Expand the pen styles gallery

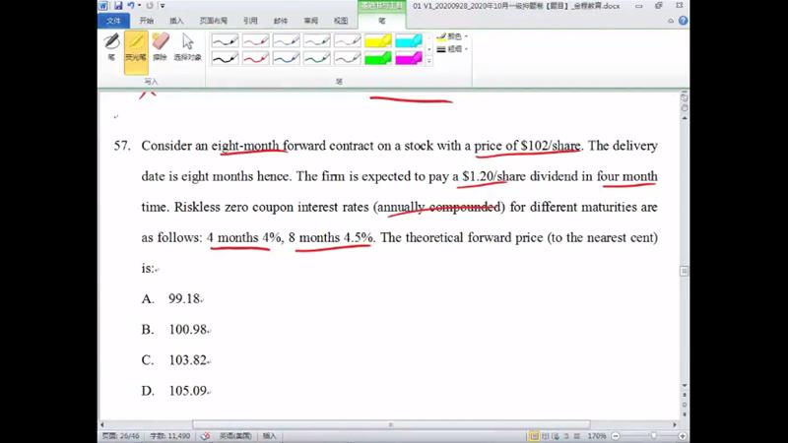click(x=430, y=62)
